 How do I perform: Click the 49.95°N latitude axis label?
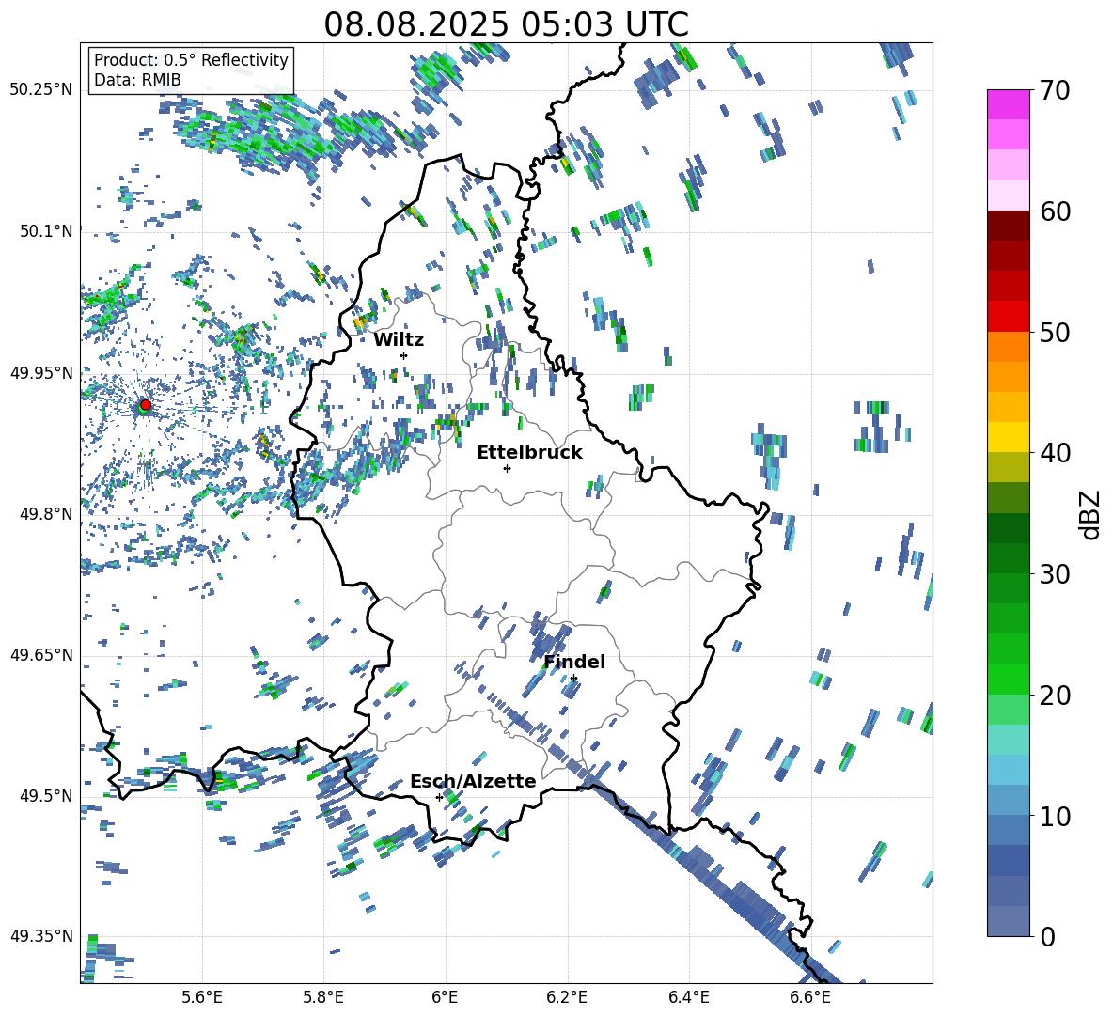click(x=41, y=373)
